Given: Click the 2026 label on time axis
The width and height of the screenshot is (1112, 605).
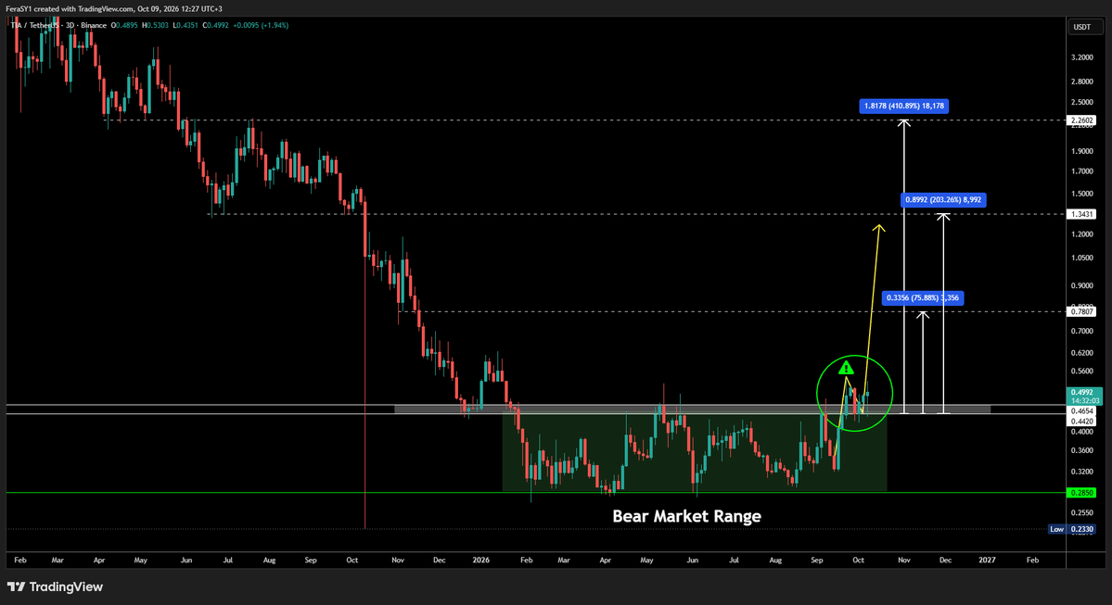Looking at the screenshot, I should pyautogui.click(x=480, y=560).
